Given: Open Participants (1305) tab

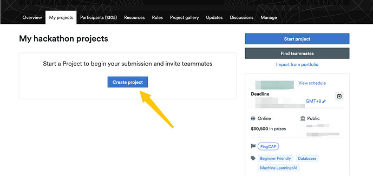Looking at the screenshot, I should [x=99, y=17].
